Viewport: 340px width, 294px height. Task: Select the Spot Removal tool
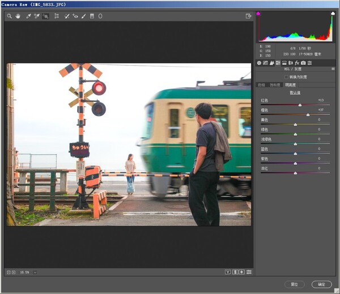point(67,16)
